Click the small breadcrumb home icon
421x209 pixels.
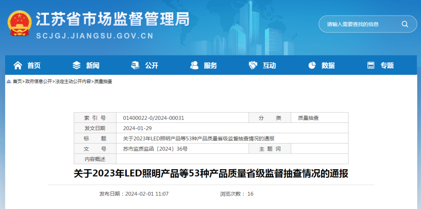(9, 81)
